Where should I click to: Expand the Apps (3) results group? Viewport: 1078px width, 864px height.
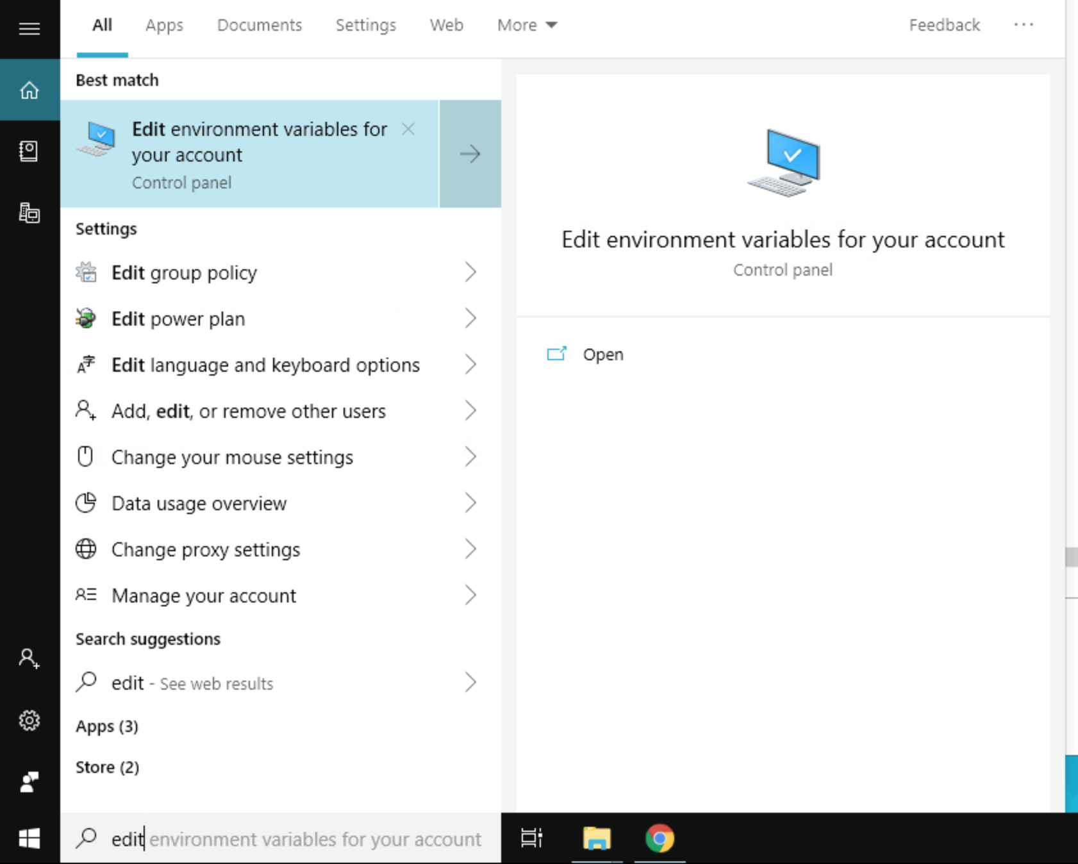click(x=107, y=726)
